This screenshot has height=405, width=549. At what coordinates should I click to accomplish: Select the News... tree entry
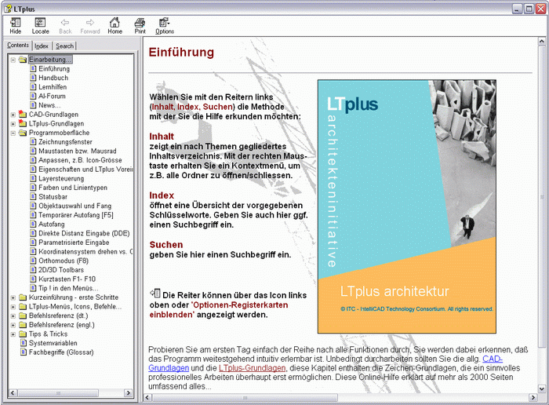49,105
